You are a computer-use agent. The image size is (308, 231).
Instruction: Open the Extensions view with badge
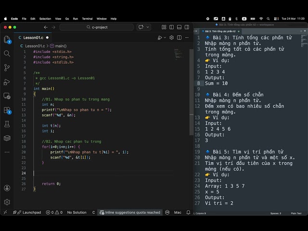point(7,110)
